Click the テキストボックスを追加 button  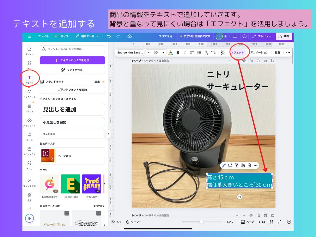coord(72,60)
